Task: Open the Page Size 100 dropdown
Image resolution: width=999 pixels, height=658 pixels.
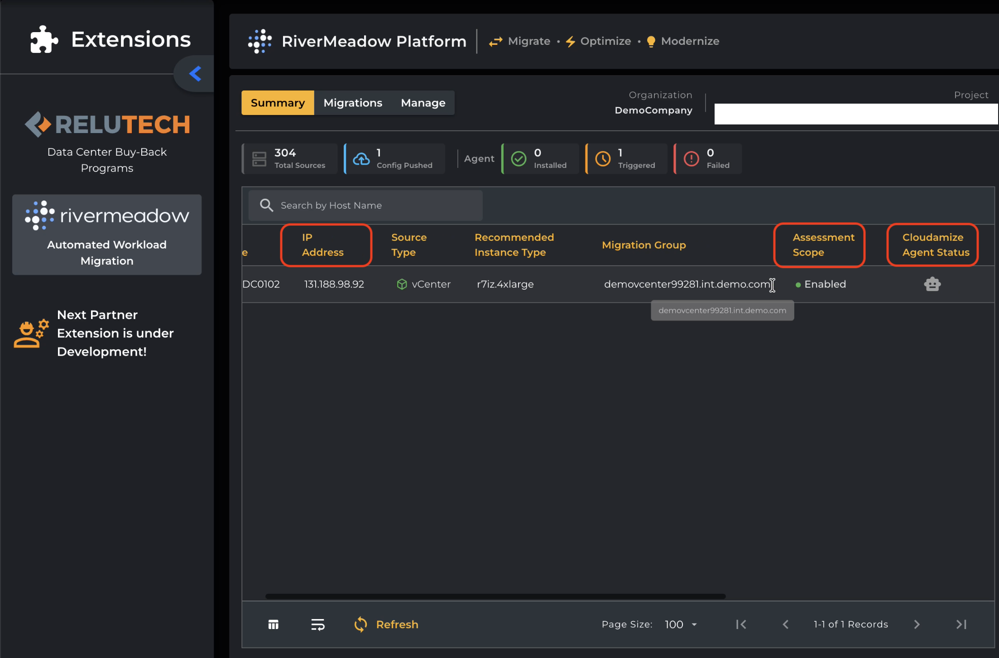Action: click(681, 625)
